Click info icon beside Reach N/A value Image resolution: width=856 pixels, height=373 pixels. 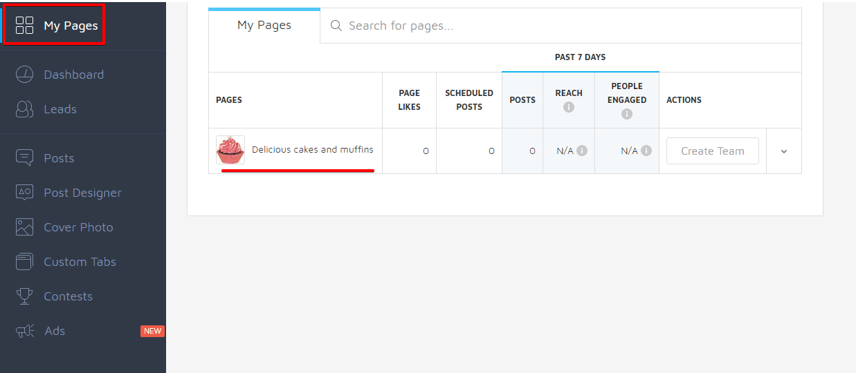tap(582, 151)
